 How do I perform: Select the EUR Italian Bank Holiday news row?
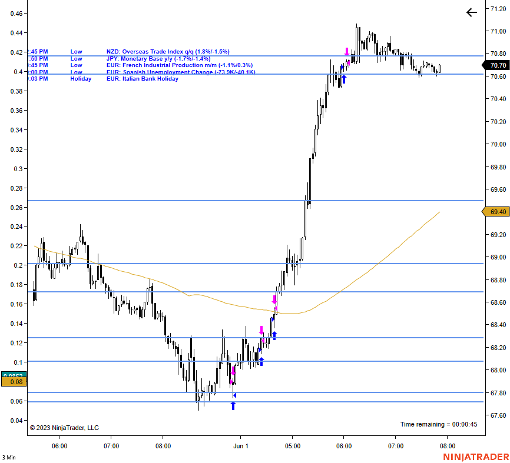point(103,79)
